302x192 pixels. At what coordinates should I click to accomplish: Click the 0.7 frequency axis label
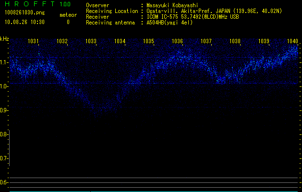pyautogui.click(x=4, y=158)
